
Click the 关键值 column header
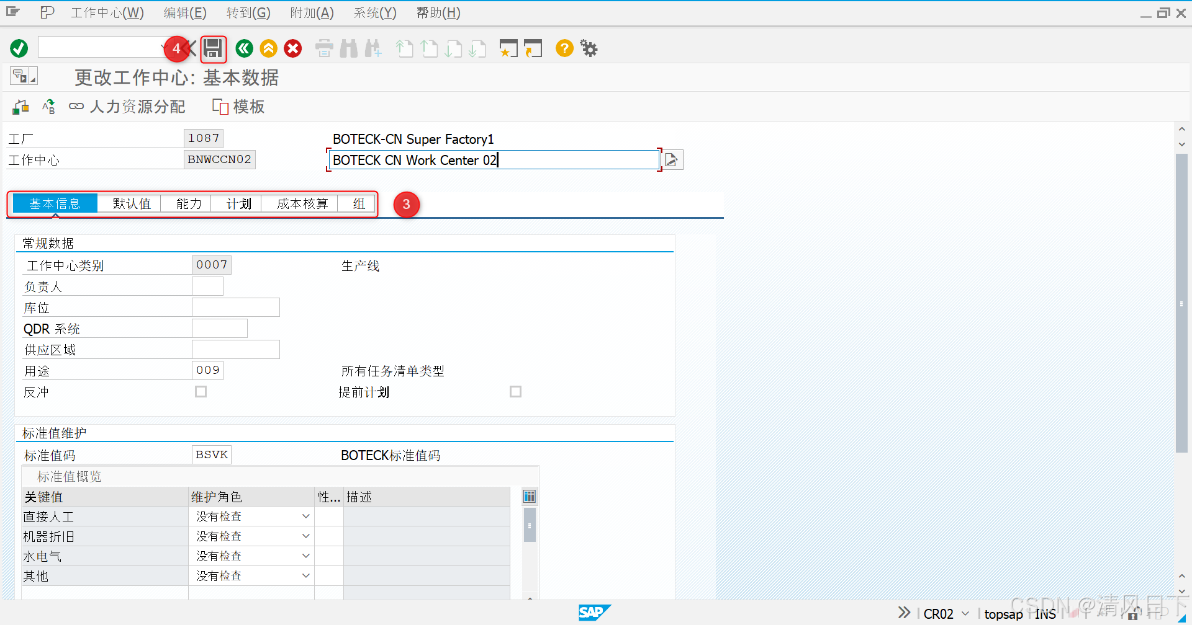click(x=105, y=497)
